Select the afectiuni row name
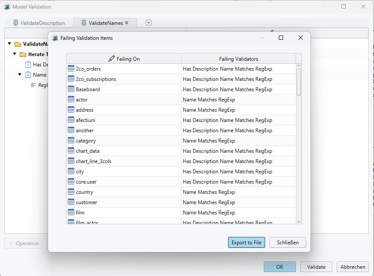Screen dimensions: 374x276 pyautogui.click(x=85, y=120)
